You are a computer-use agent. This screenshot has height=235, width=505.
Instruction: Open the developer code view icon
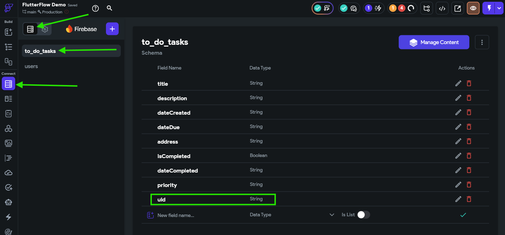(x=442, y=8)
